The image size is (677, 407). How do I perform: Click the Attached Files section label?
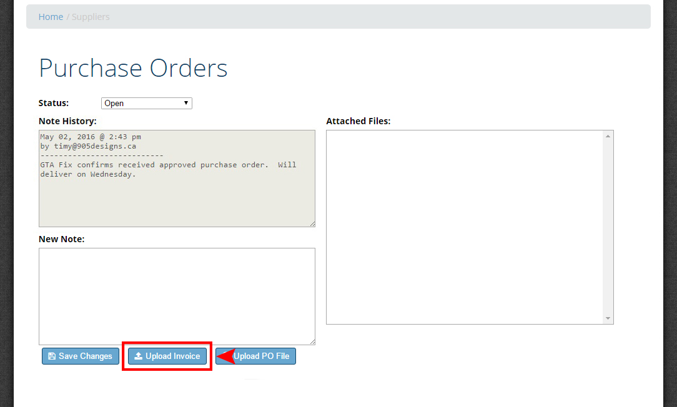[358, 121]
